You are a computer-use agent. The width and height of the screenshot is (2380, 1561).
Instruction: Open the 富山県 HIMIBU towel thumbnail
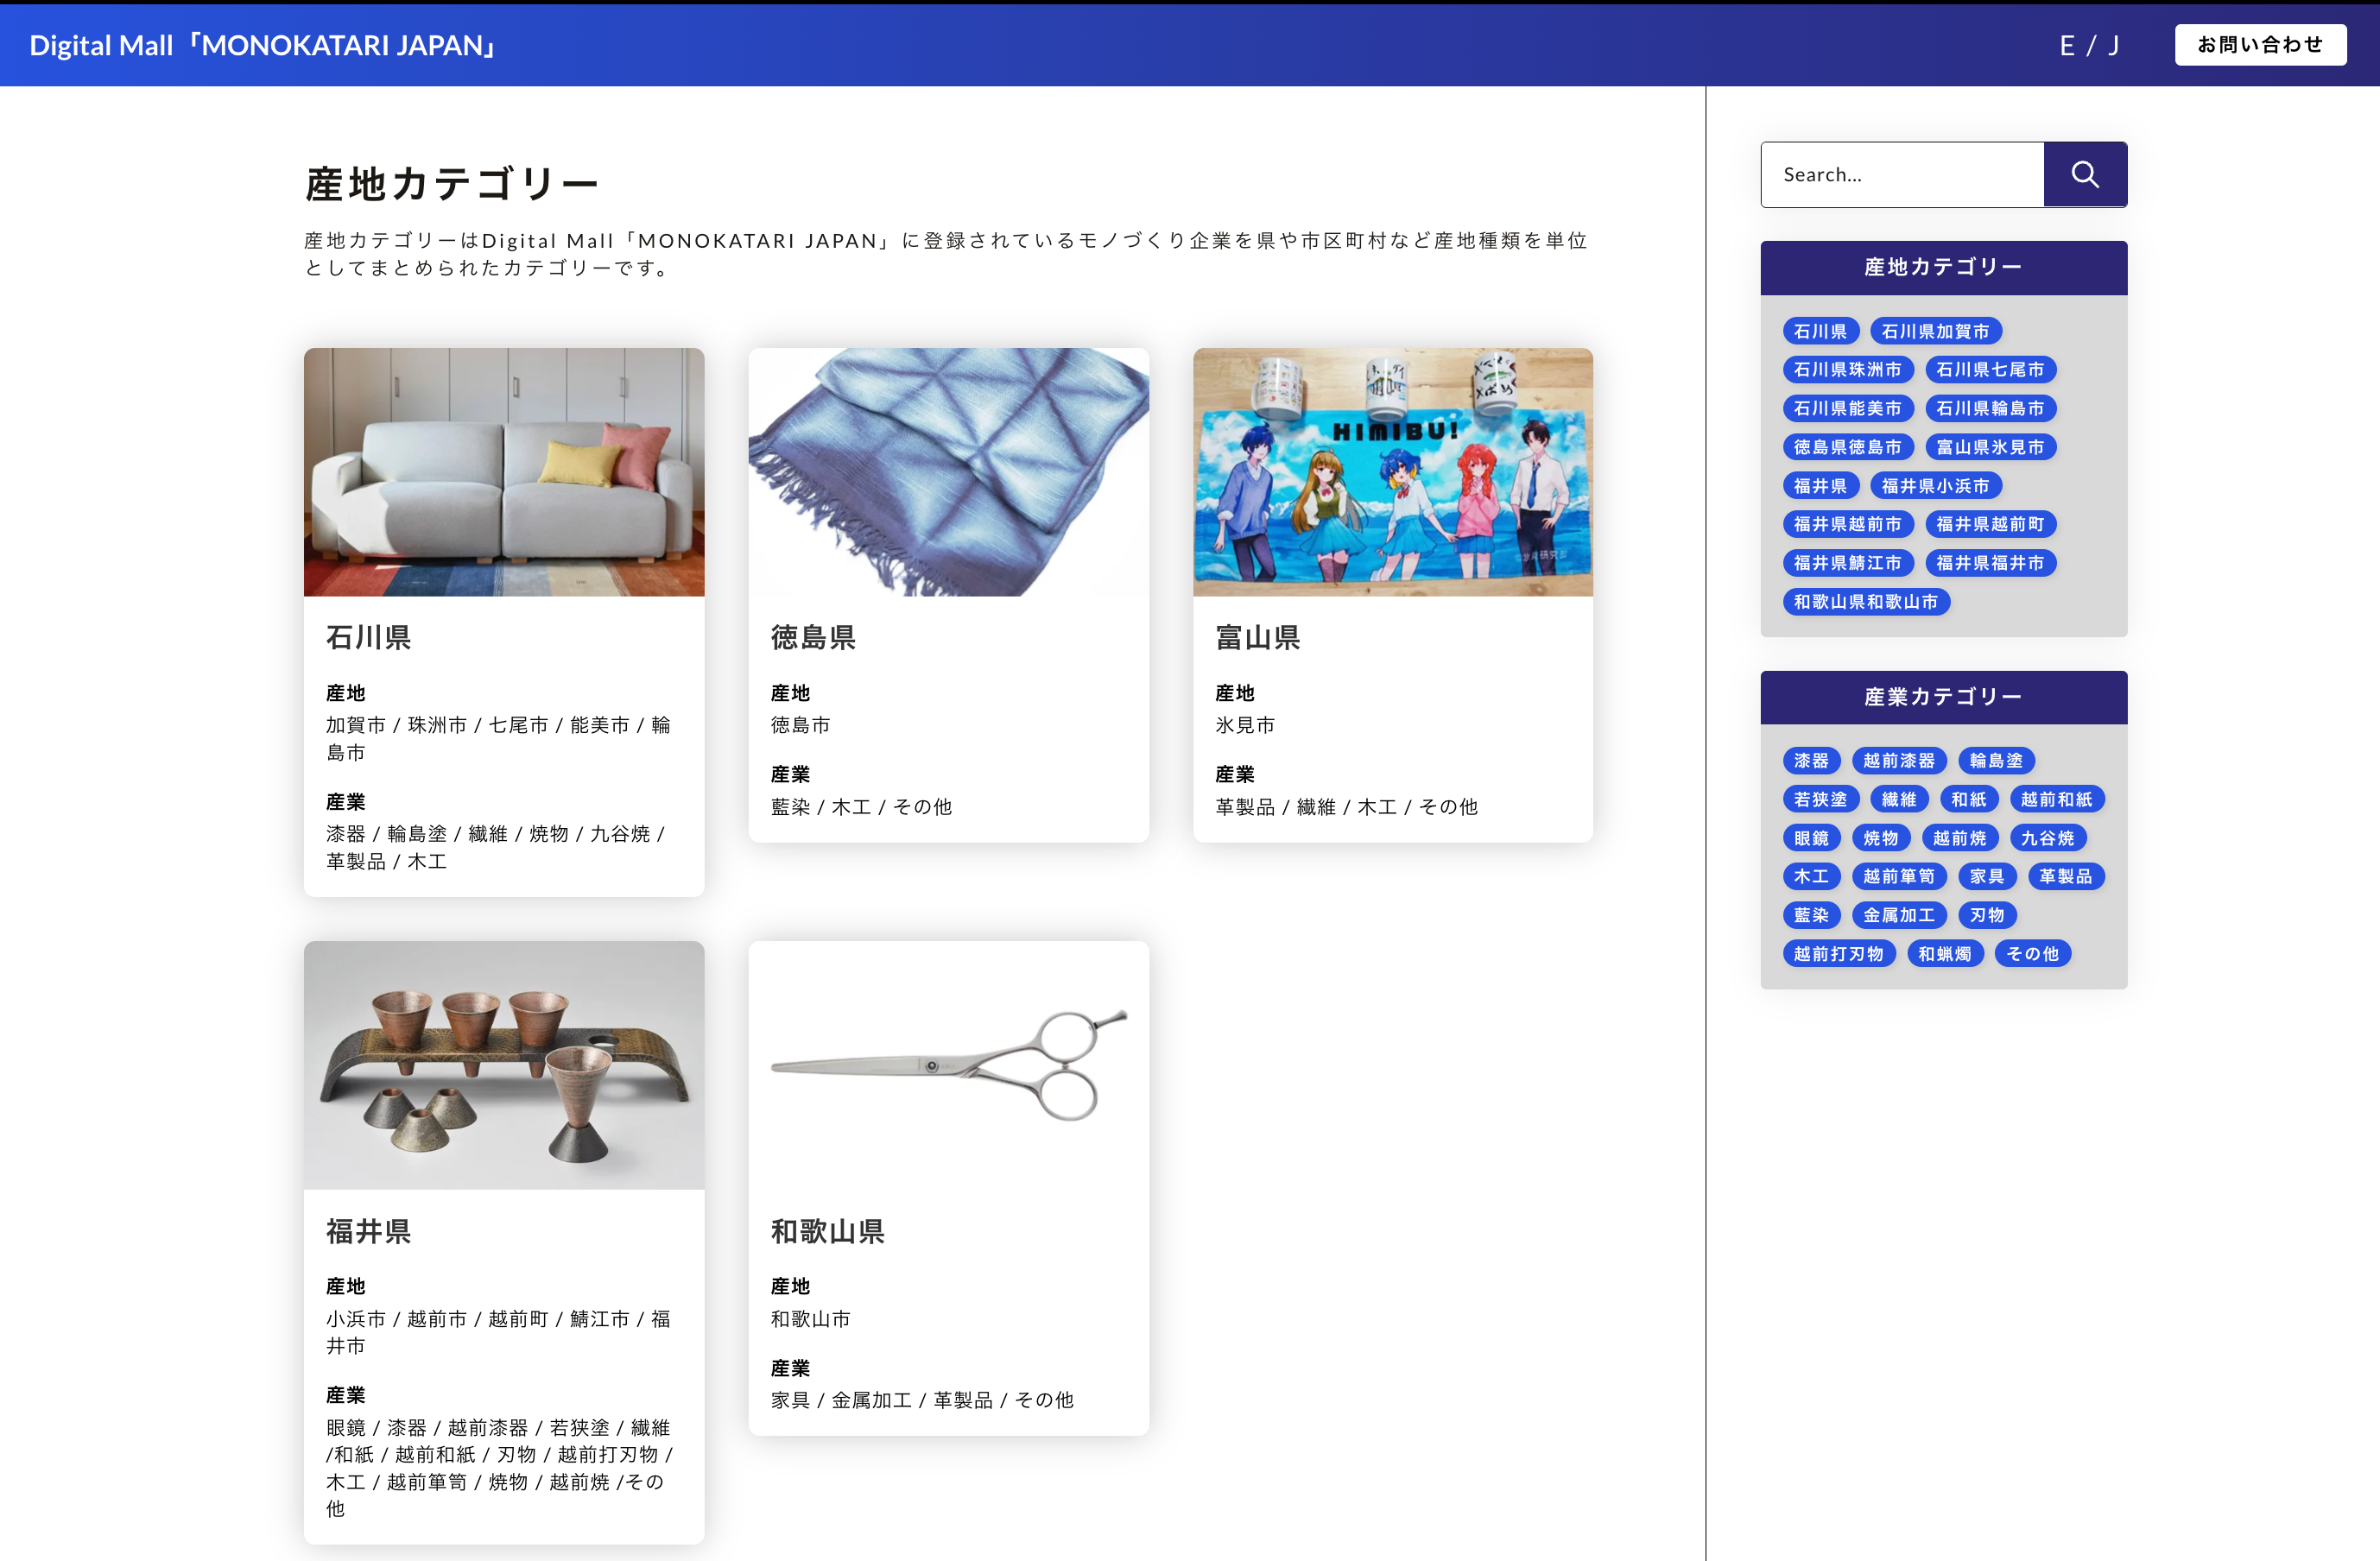(x=1392, y=472)
